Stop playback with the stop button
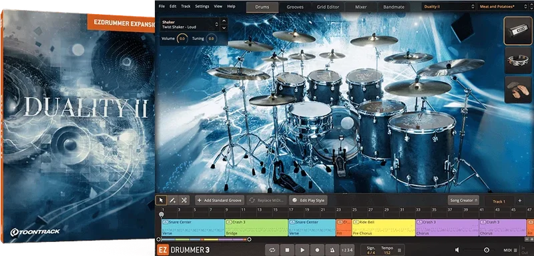 coord(287,250)
